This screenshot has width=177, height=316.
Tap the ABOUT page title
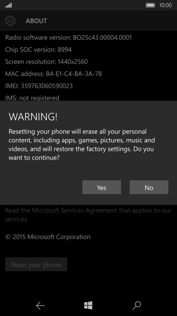coord(36,21)
